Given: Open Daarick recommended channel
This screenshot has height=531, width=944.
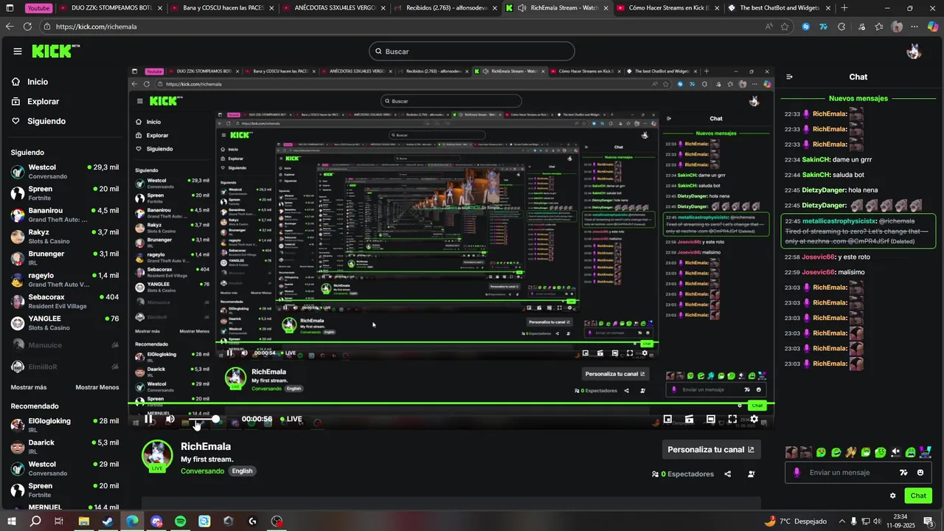Looking at the screenshot, I should tap(64, 446).
